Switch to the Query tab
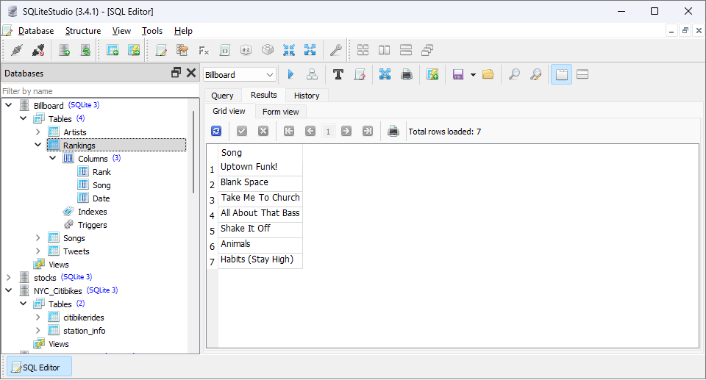The image size is (706, 380). click(x=222, y=96)
